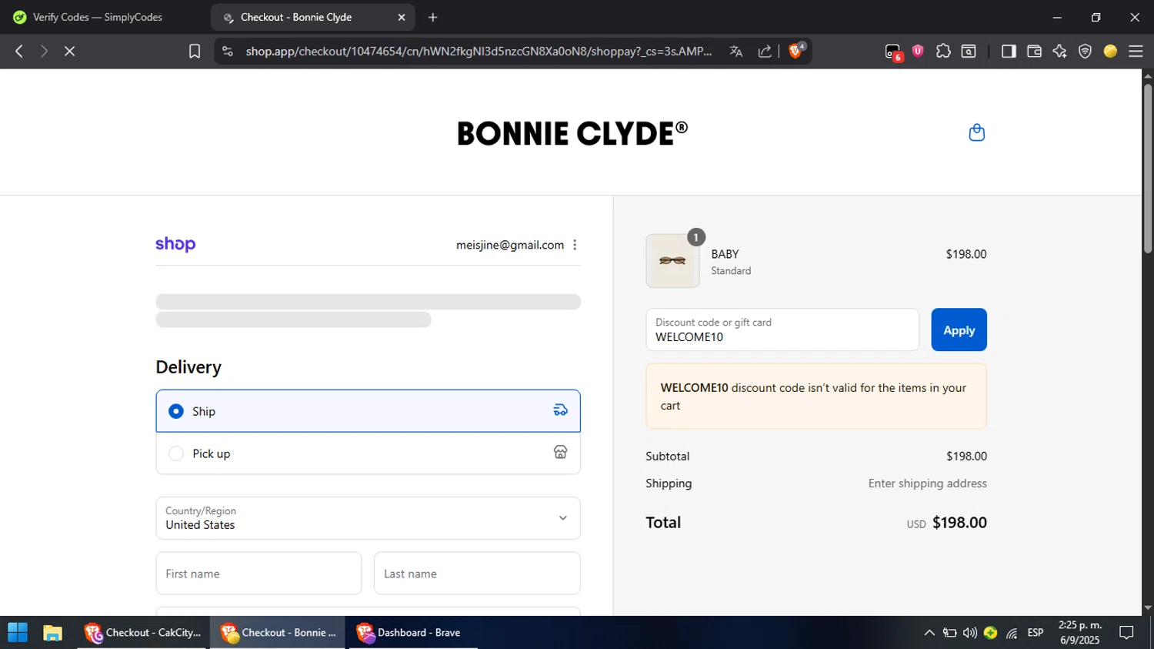The image size is (1154, 649).
Task: Click the BONNIE CLYDE store logo
Action: (x=572, y=133)
